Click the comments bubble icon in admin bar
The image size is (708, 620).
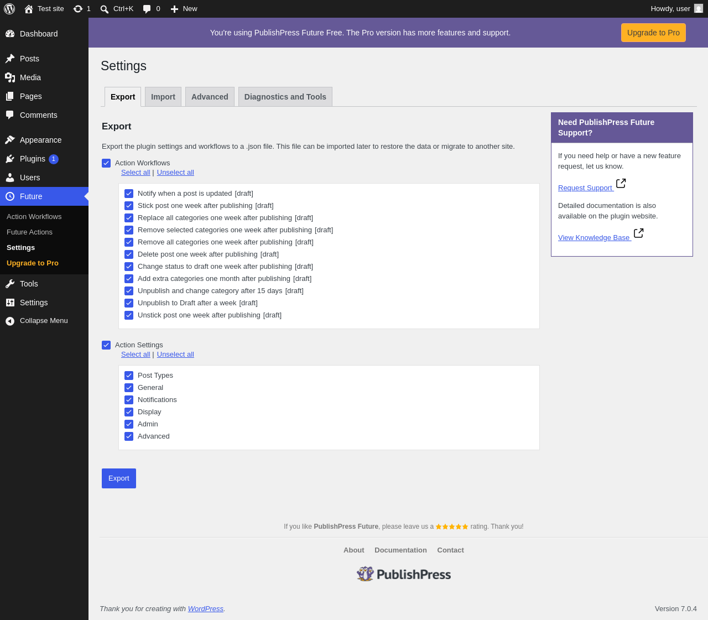(147, 9)
